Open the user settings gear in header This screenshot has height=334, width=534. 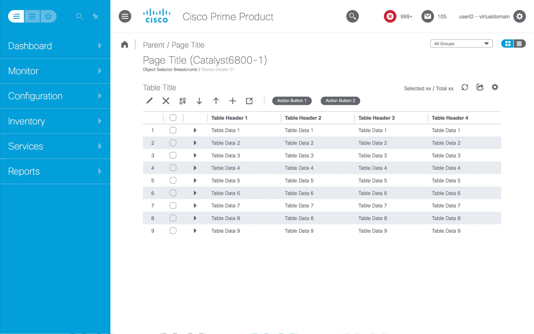point(519,16)
